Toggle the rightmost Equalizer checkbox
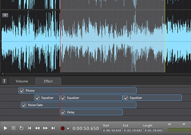The image size is (191, 135). tap(126, 98)
